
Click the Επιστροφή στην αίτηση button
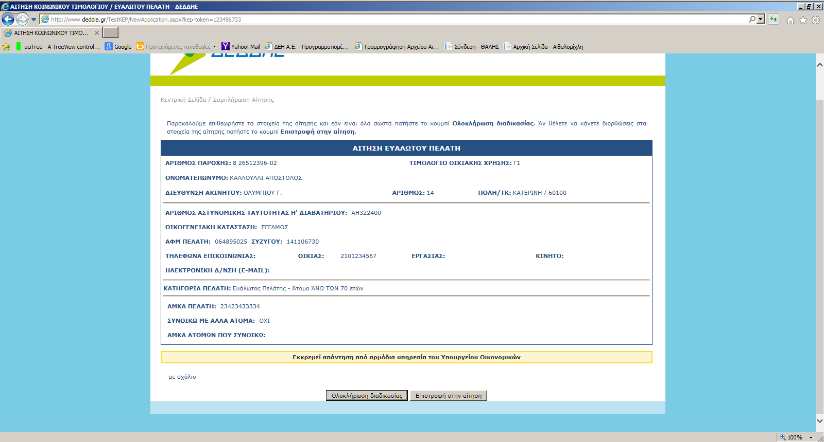[x=449, y=396]
